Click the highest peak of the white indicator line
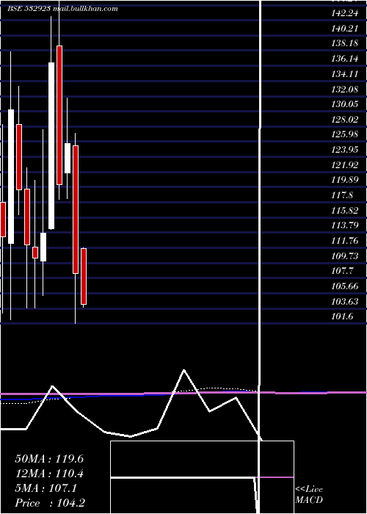Image resolution: width=367 pixels, height=514 pixels. pyautogui.click(x=183, y=370)
